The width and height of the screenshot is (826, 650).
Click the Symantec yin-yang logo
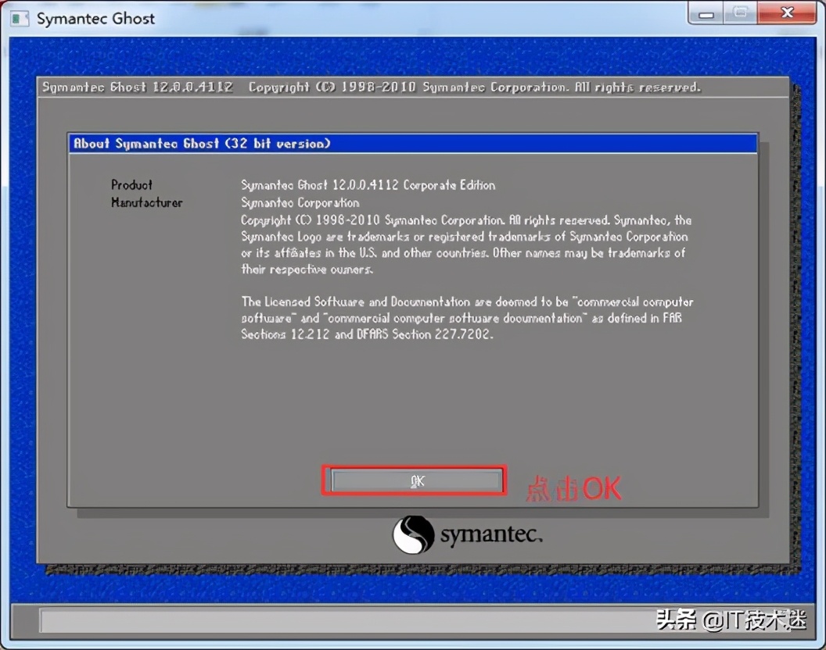(x=414, y=534)
